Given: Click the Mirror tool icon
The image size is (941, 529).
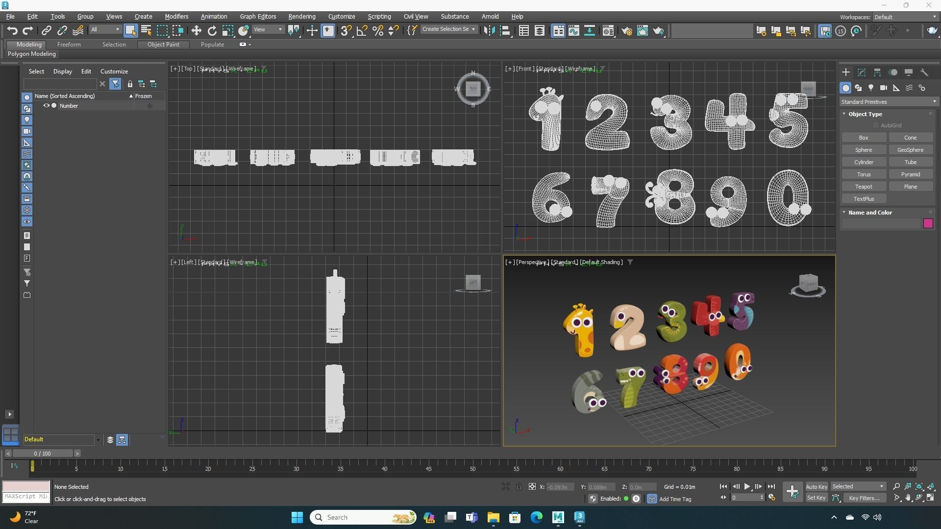Looking at the screenshot, I should coord(489,31).
